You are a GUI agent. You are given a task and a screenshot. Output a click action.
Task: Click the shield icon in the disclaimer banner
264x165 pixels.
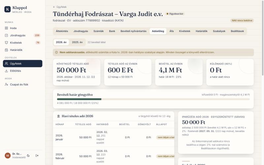coord(56,52)
